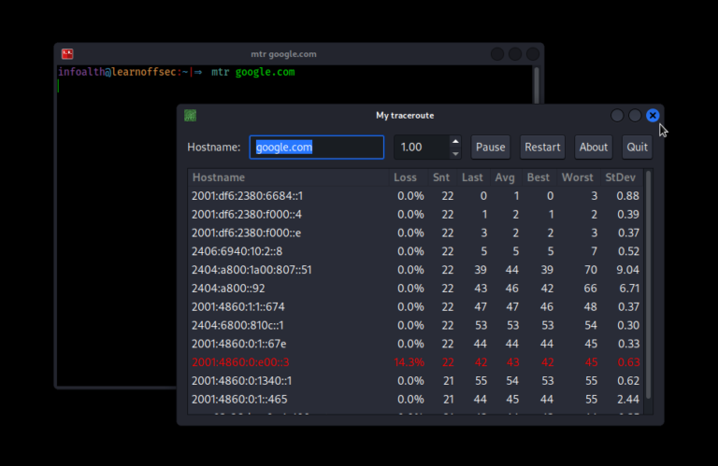Image resolution: width=718 pixels, height=466 pixels.
Task: Click the StDev column header
Action: [622, 177]
